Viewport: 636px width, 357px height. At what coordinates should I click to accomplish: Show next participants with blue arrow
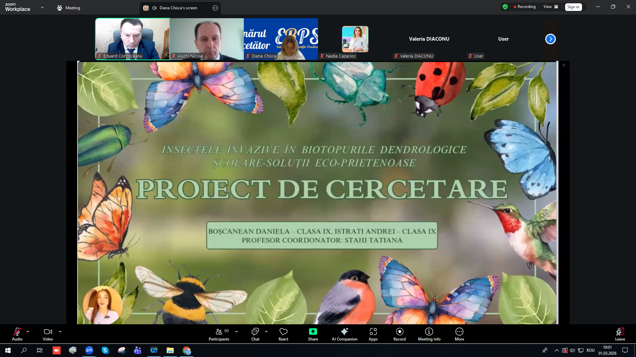coord(550,39)
